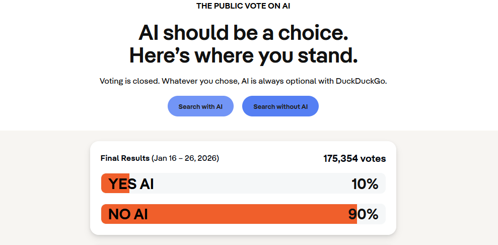498x245 pixels.
Task: Click THE PUBLIC VOTE ON AI header text
Action: pyautogui.click(x=243, y=6)
